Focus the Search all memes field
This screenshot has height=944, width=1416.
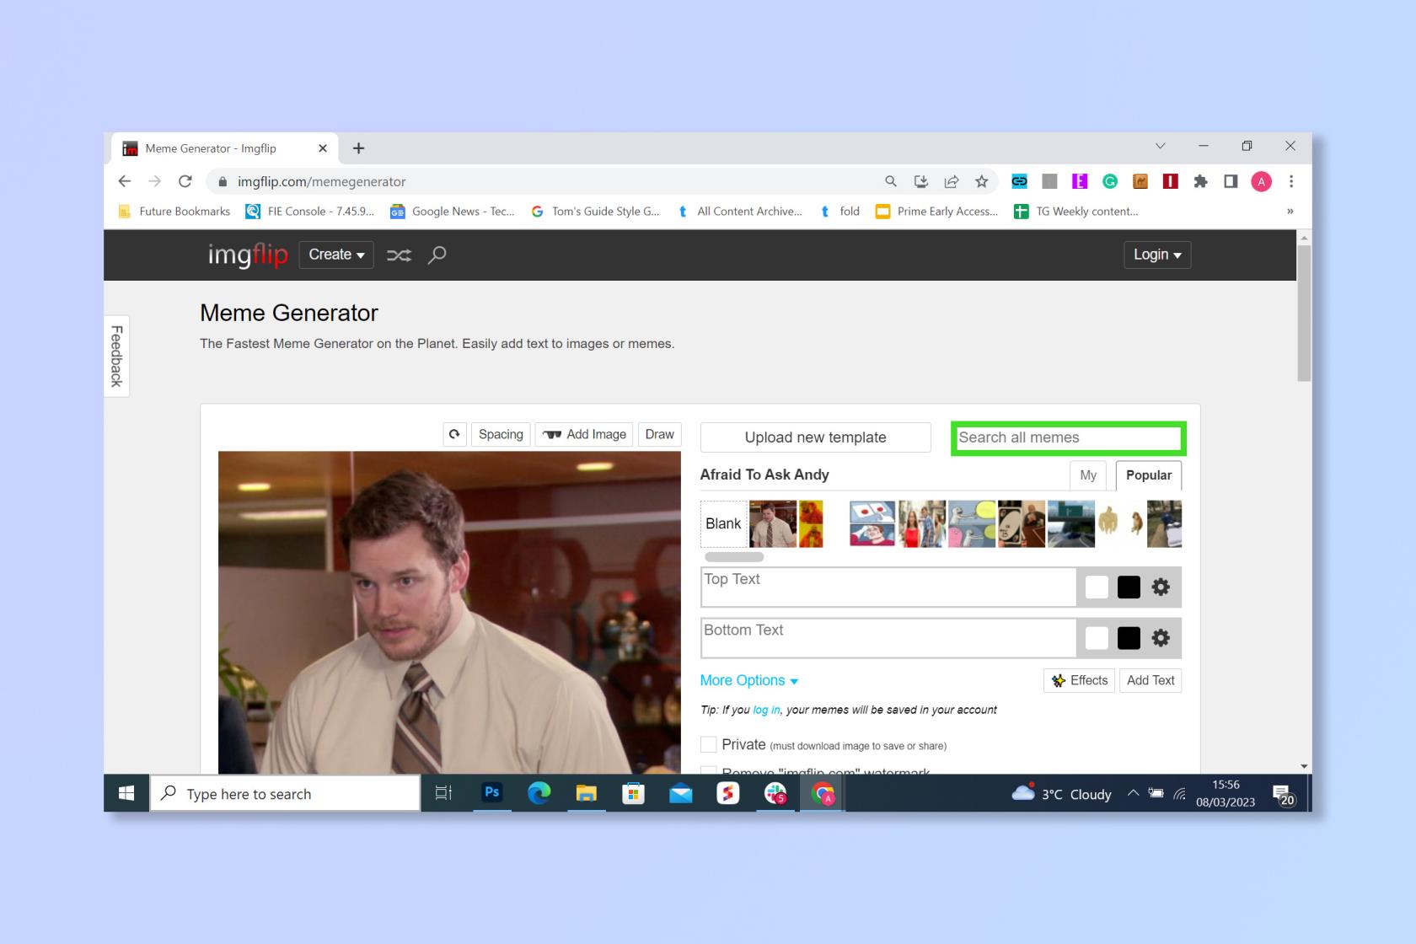[x=1069, y=437]
